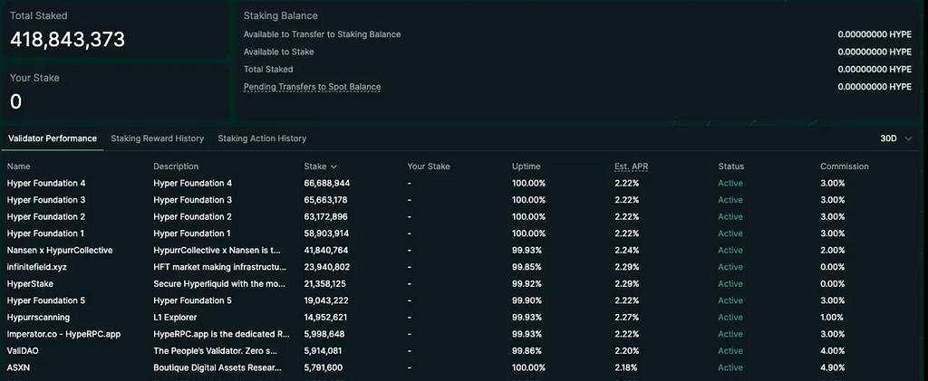Click the Description column header
This screenshot has height=381, width=928.
[x=176, y=167]
